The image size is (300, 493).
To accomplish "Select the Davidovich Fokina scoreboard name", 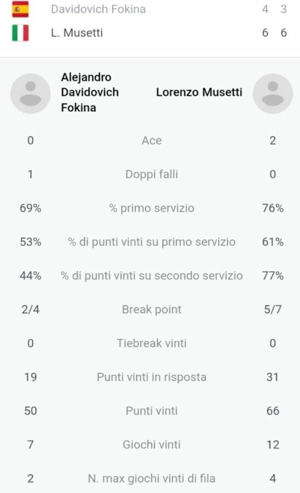I will [x=99, y=9].
